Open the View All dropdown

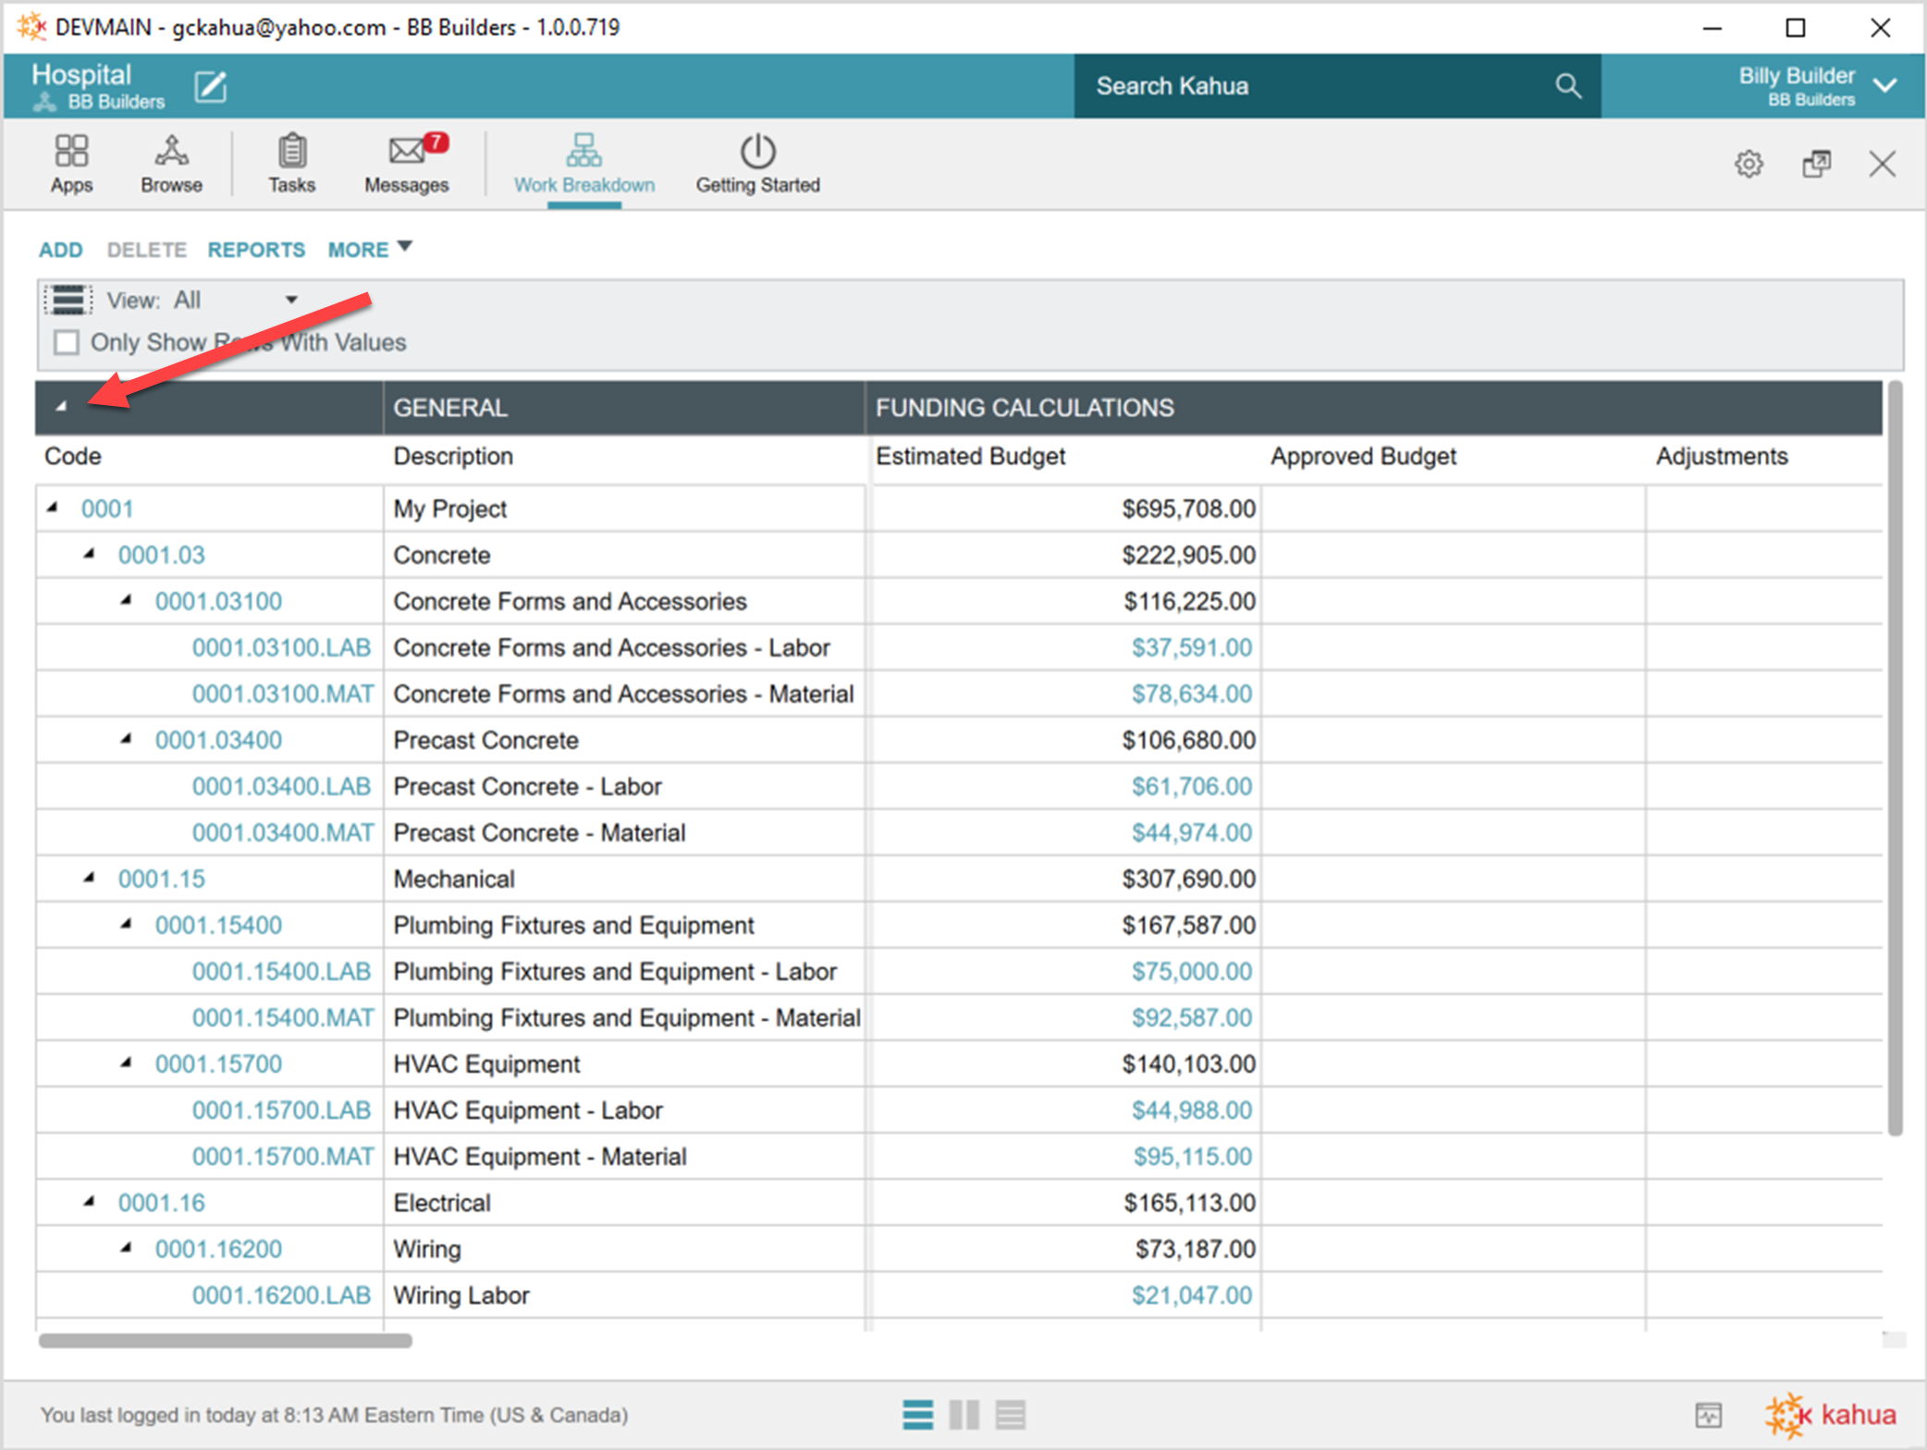click(290, 300)
